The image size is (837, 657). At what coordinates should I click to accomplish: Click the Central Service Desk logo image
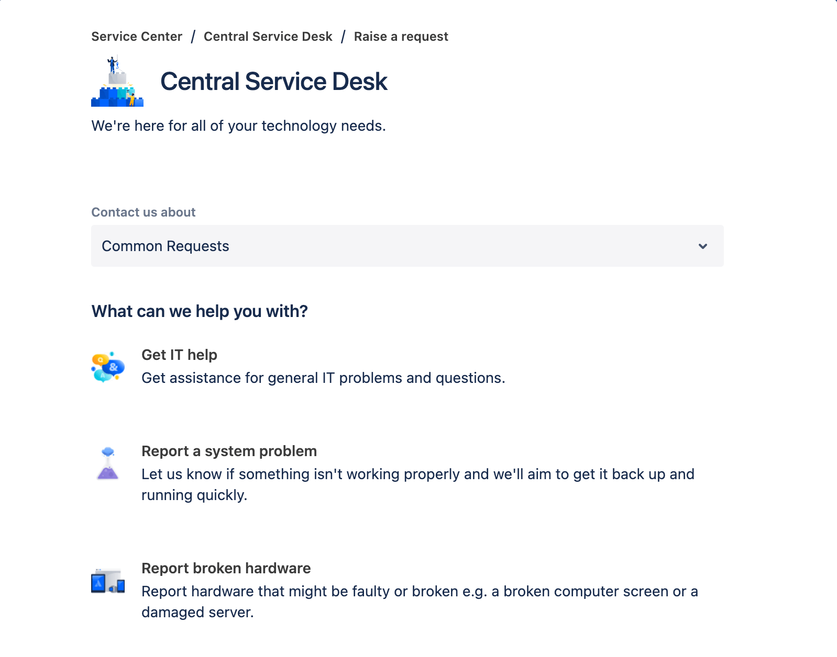[116, 81]
